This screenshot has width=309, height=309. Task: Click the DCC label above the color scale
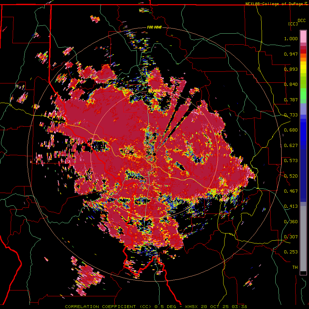301,21
